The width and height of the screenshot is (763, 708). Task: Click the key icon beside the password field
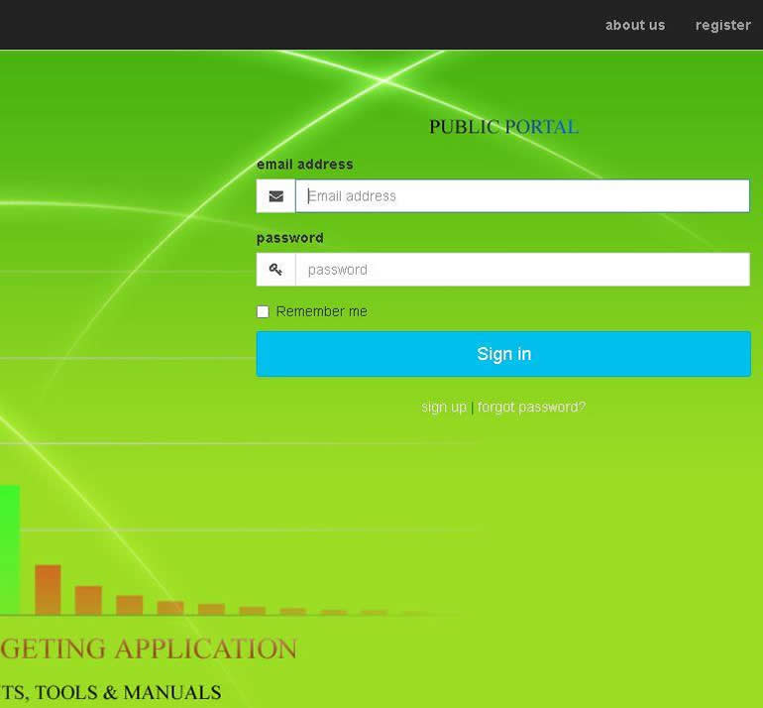pyautogui.click(x=275, y=270)
